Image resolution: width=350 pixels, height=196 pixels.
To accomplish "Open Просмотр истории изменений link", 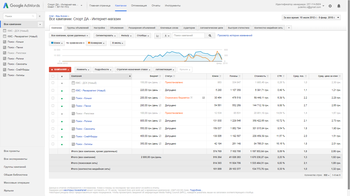I will coord(235,35).
